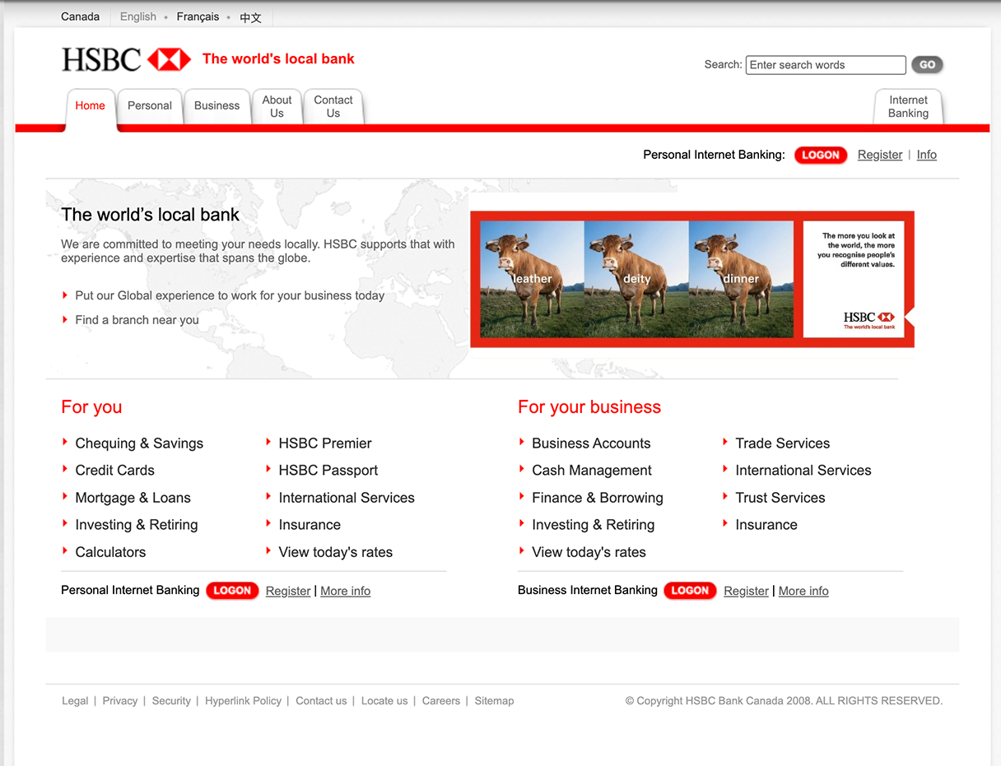Open the Careers footer link

click(x=441, y=701)
